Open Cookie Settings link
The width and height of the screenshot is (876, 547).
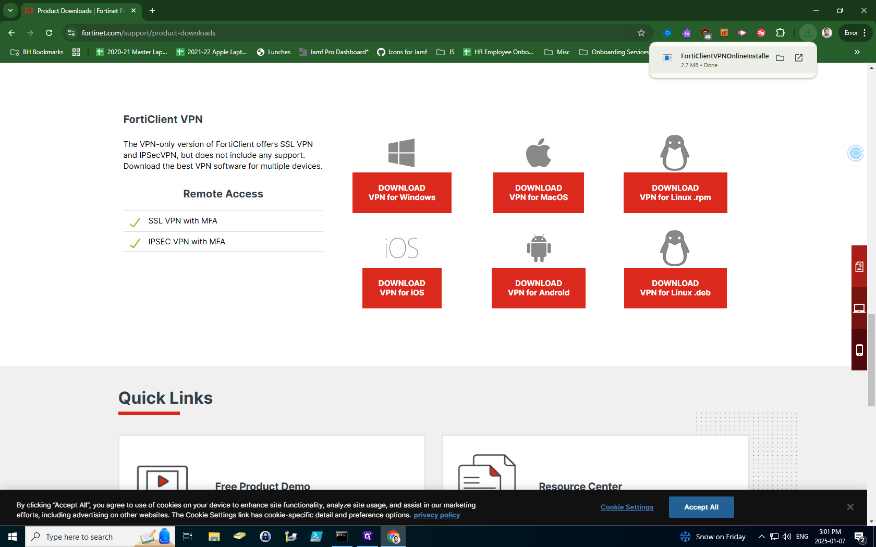coord(627,507)
